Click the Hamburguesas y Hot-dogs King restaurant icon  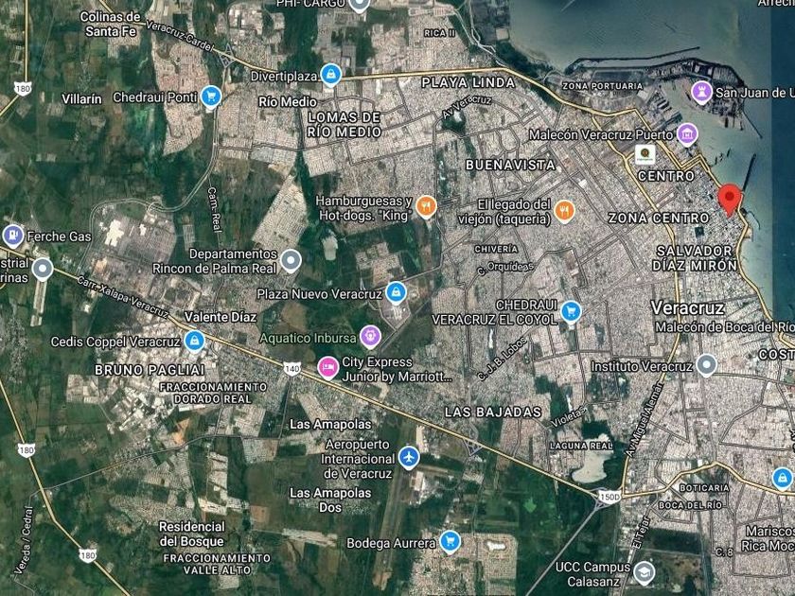coord(427,207)
